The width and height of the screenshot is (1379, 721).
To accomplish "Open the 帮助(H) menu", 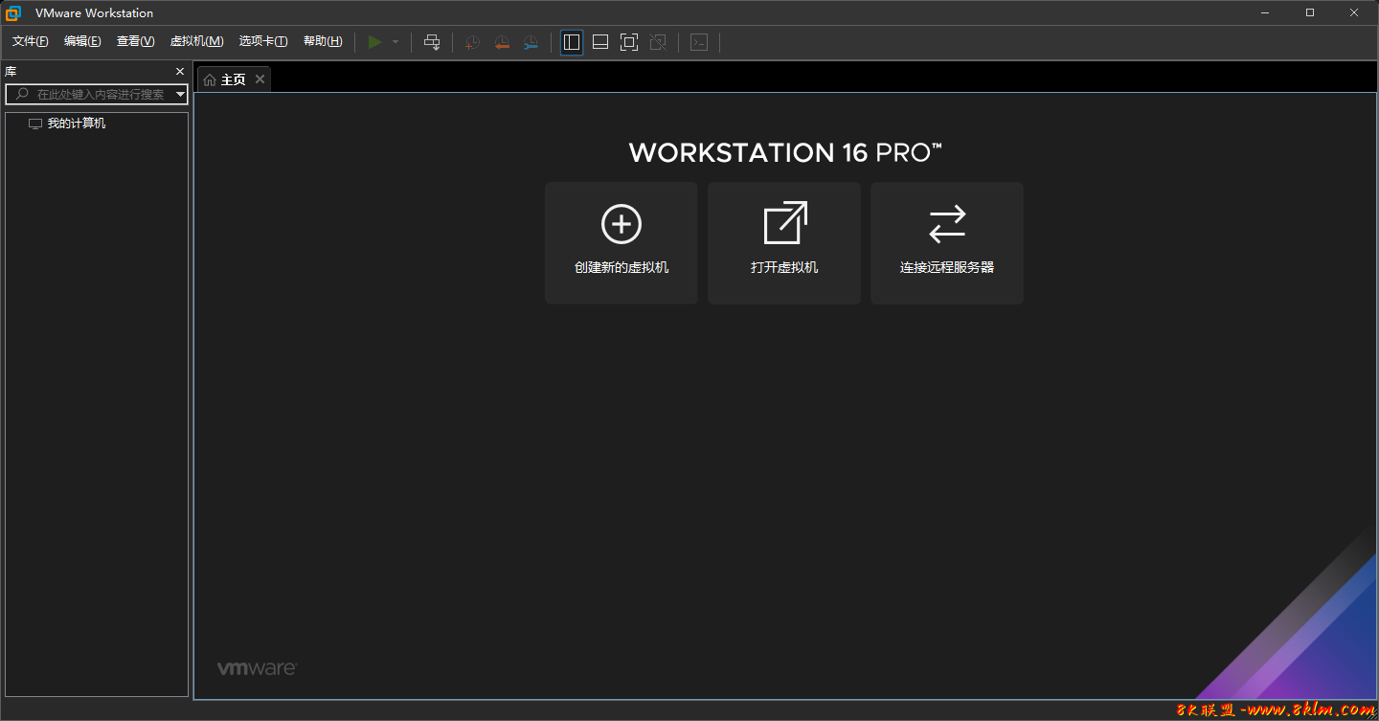I will click(x=323, y=41).
